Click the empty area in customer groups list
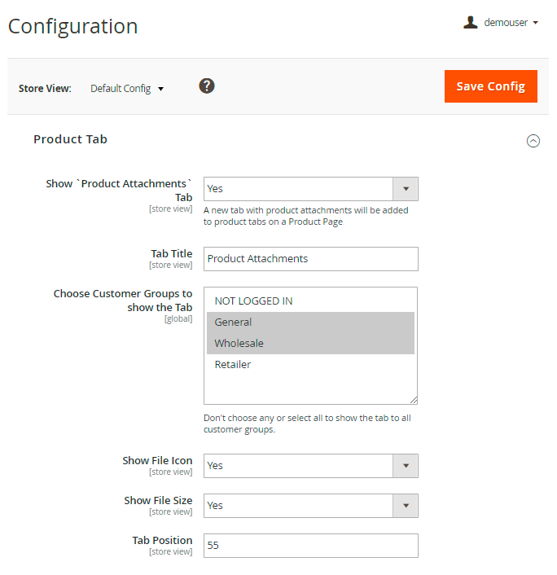Screen dimensions: 557x575 click(310, 388)
